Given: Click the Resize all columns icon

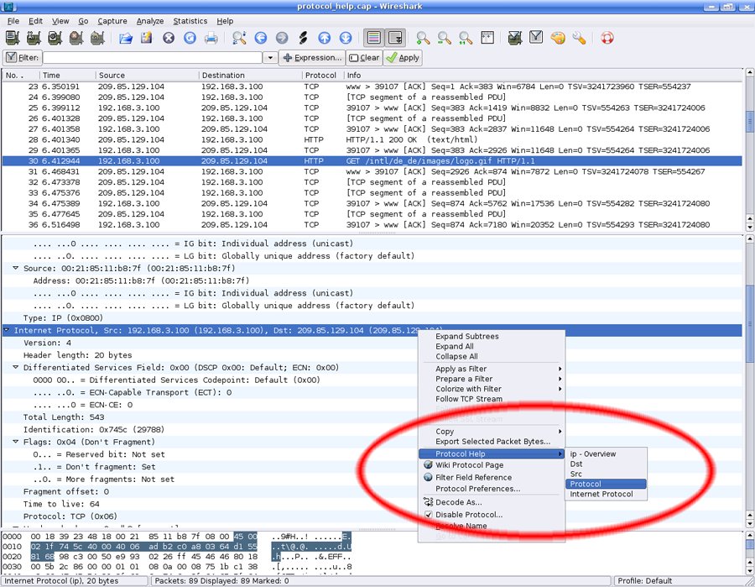Looking at the screenshot, I should pos(487,38).
